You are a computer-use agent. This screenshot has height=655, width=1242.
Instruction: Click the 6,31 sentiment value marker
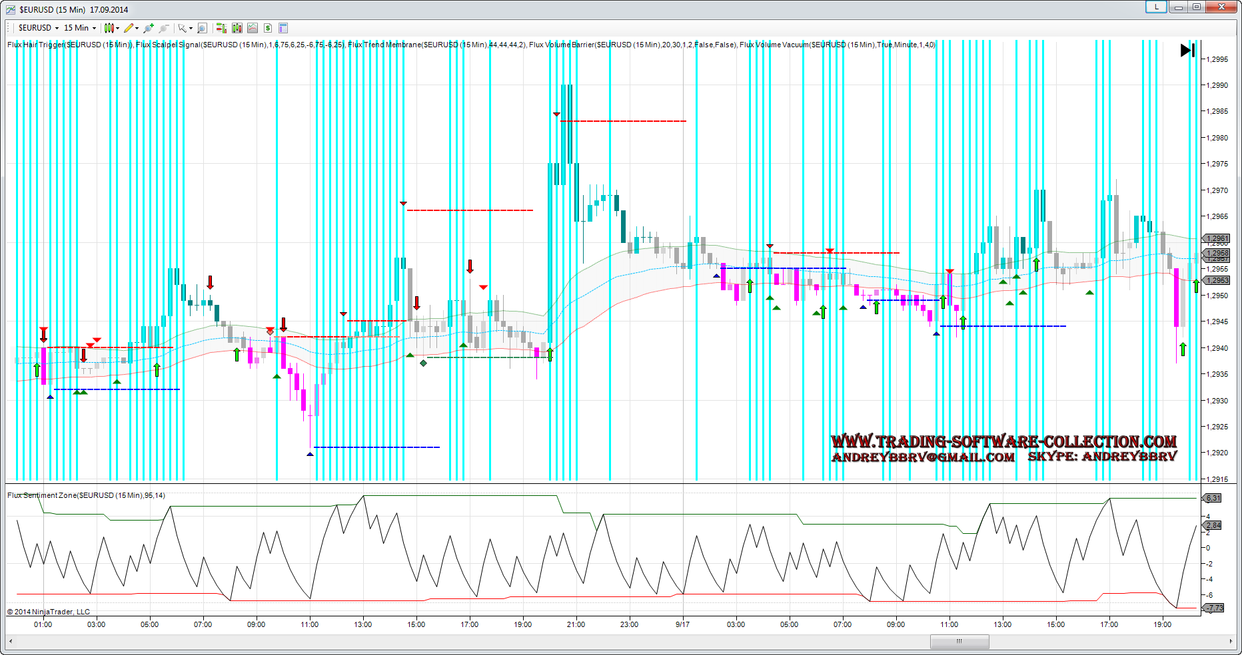click(x=1213, y=498)
